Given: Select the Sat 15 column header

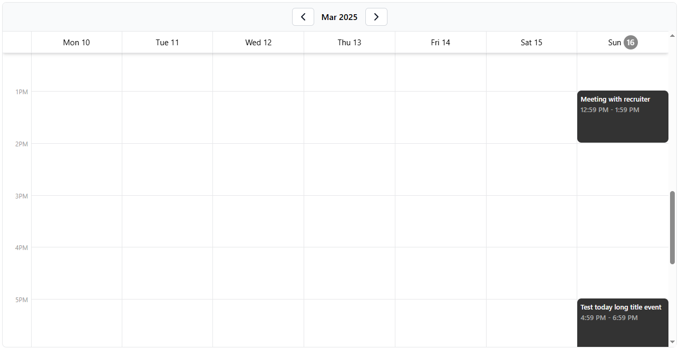Looking at the screenshot, I should coord(531,42).
